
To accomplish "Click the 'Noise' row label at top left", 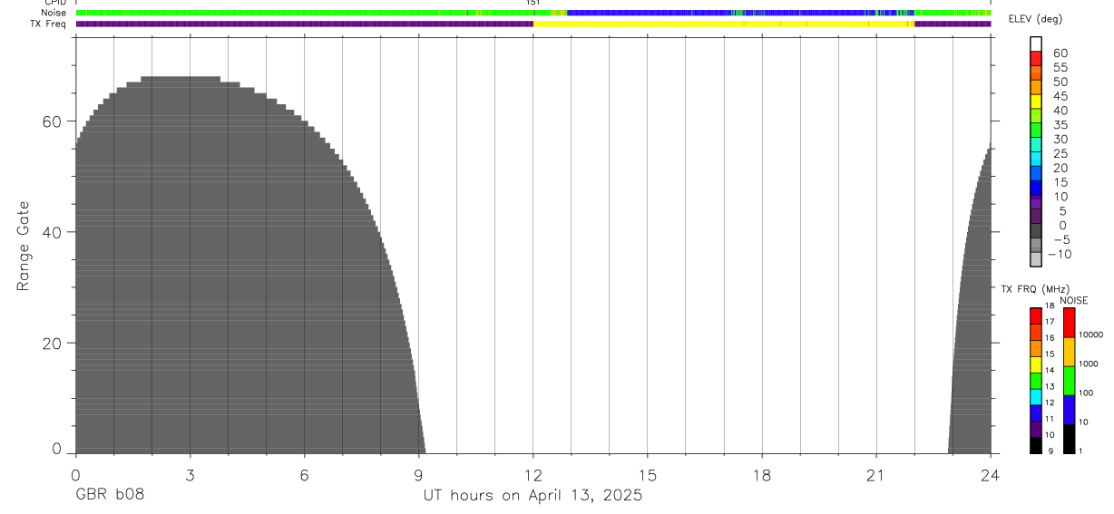I will click(54, 13).
